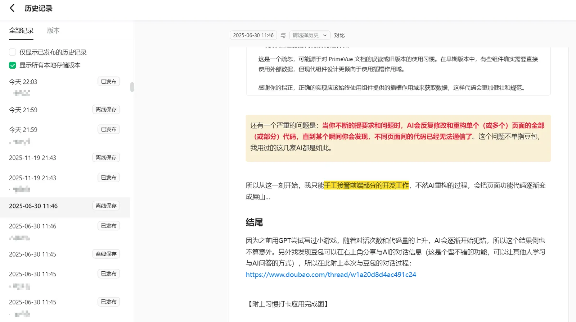Select 今天 21:59 离线保存 record
Image resolution: width=576 pixels, height=322 pixels.
[65, 110]
